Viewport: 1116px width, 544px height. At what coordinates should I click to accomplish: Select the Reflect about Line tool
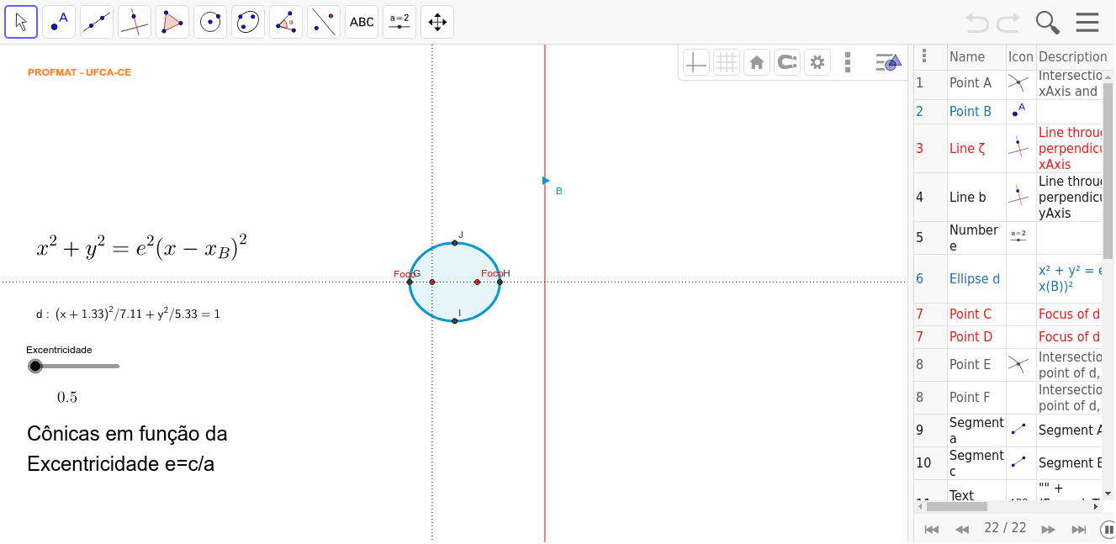pyautogui.click(x=324, y=22)
